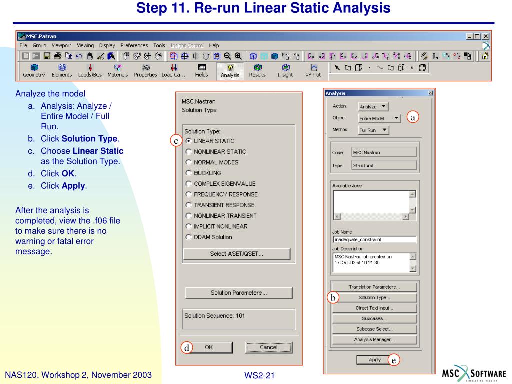Open the Results application
Viewport: 512px width, 384px height.
pos(257,71)
